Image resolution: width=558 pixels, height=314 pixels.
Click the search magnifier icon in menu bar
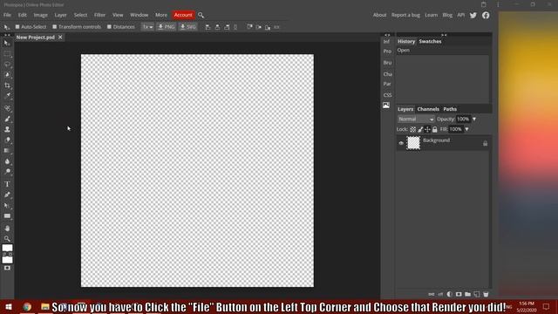click(201, 15)
